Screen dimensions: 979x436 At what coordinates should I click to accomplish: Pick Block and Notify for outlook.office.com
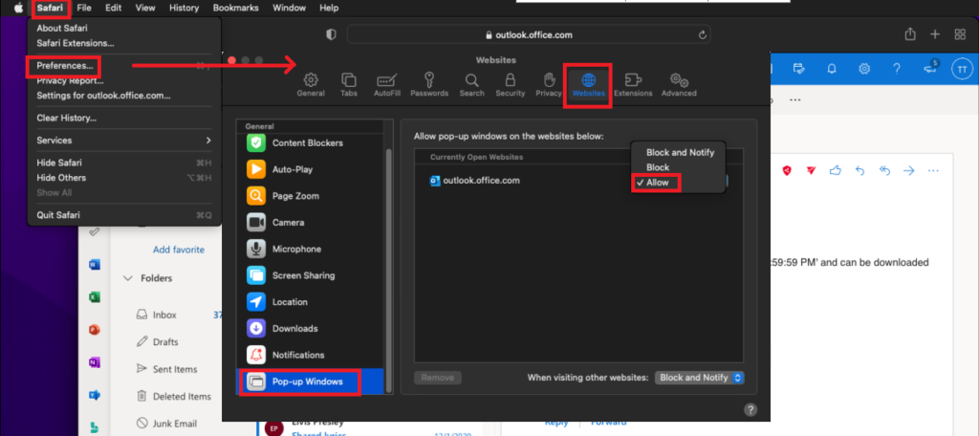pyautogui.click(x=680, y=153)
